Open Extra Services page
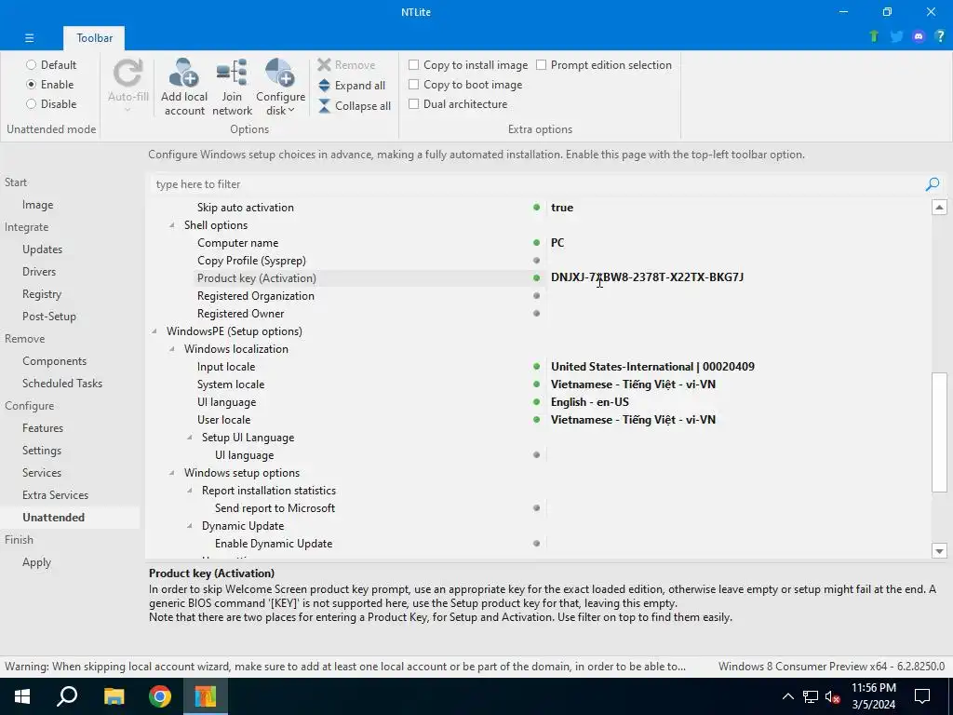The width and height of the screenshot is (953, 715). pos(55,495)
